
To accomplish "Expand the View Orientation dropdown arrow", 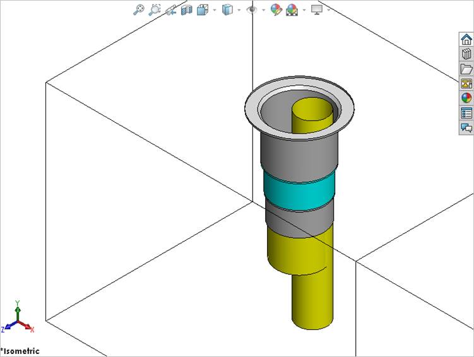I will pos(215,10).
